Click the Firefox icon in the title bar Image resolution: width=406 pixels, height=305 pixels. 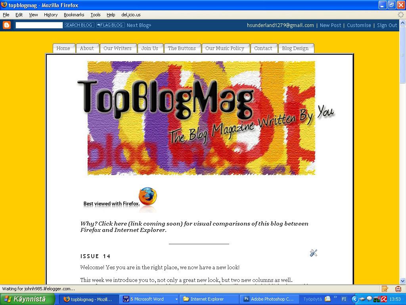4,5
